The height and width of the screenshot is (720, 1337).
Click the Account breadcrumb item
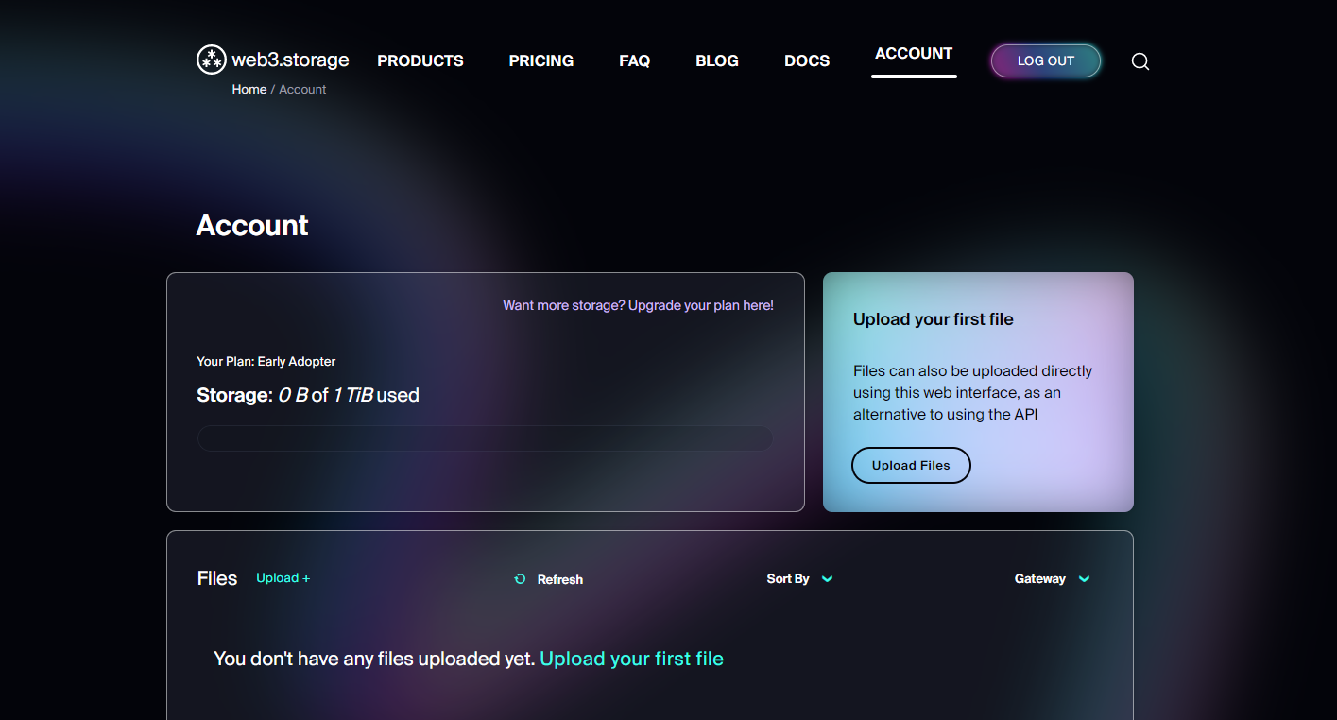click(302, 90)
